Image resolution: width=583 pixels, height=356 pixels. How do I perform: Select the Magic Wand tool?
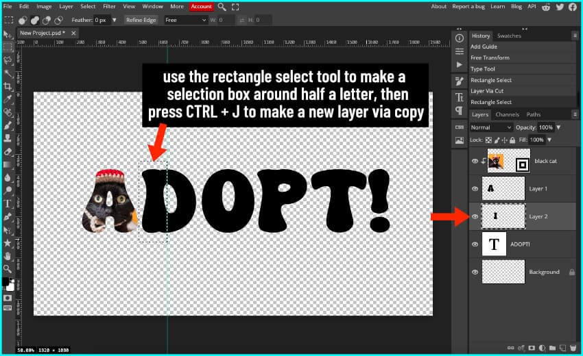(8, 73)
